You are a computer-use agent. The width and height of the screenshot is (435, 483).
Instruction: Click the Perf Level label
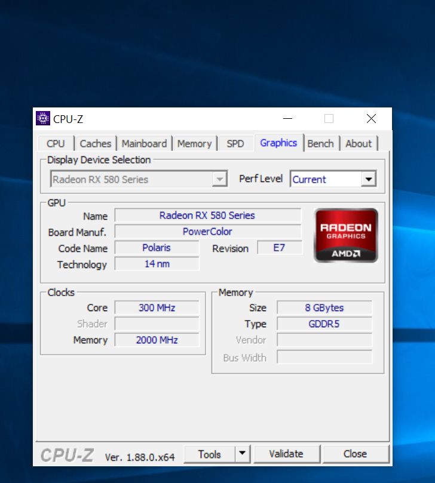261,179
